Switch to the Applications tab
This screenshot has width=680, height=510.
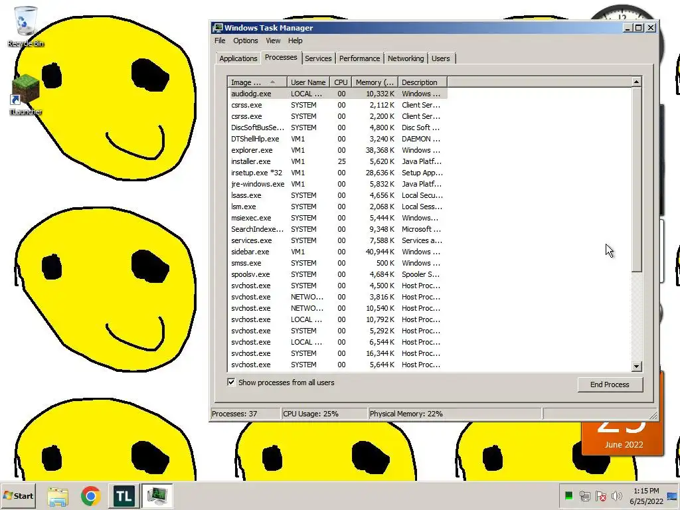(x=238, y=58)
